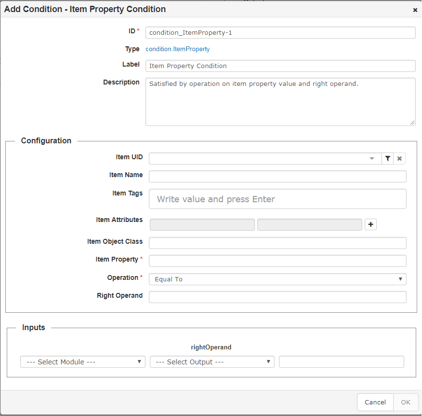Click the Item Tags entry box
Image resolution: width=422 pixels, height=416 pixels.
[277, 198]
